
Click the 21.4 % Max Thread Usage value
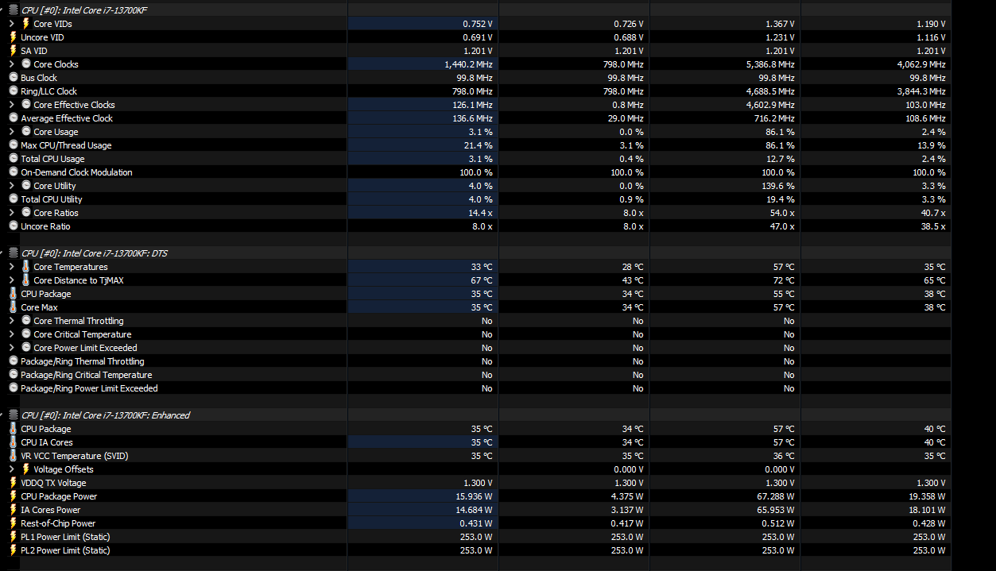coord(480,145)
